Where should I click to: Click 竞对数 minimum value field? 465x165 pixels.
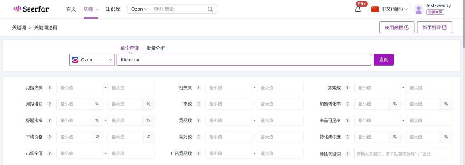[x=229, y=137]
